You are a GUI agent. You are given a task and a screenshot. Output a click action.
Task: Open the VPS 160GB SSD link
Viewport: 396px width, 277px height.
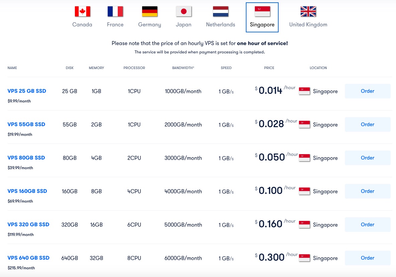pyautogui.click(x=27, y=191)
